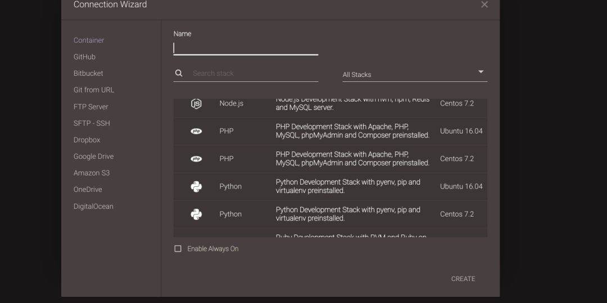Click the Python logo in the Centos 7.2 row

(x=196, y=214)
